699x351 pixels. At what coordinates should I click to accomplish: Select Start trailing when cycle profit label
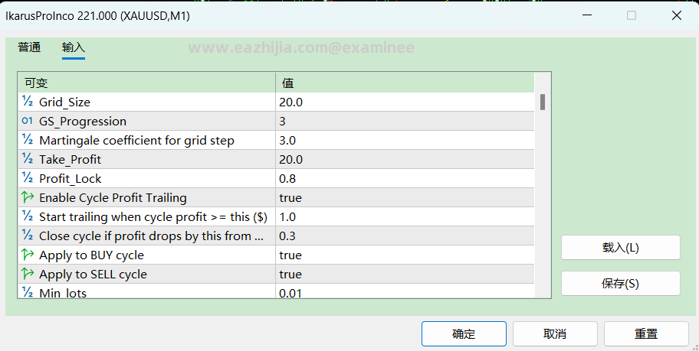[x=153, y=217]
